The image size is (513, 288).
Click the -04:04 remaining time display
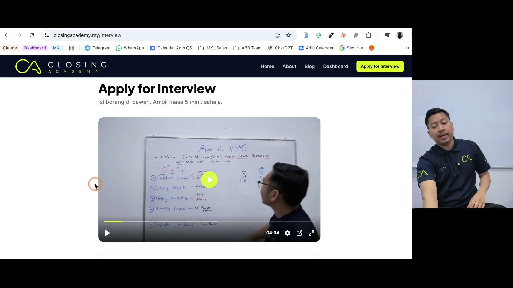point(272,233)
